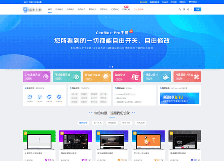Image resolution: width=224 pixels, height=161 pixels.
Task: Click the 您所看到的一切都能自由开关 banner headline
Action: pyautogui.click(x=112, y=41)
